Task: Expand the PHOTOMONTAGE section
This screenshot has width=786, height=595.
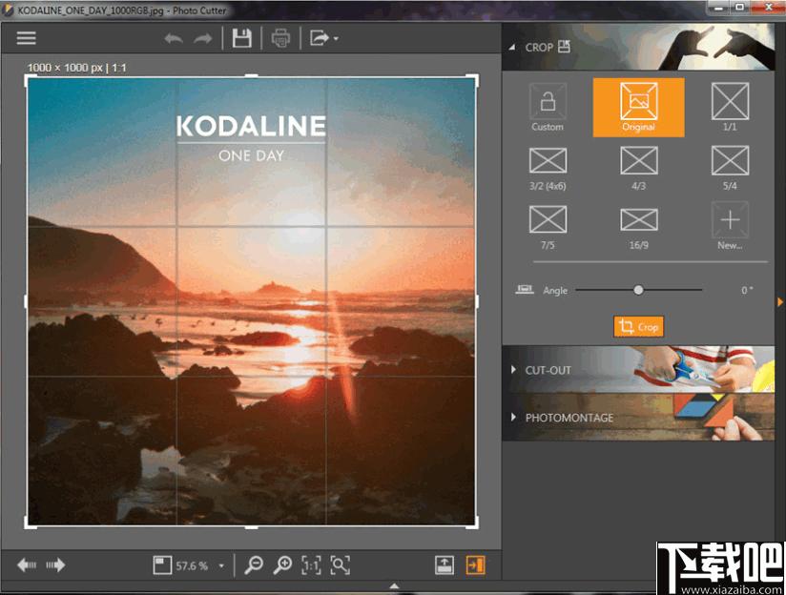Action: [513, 417]
